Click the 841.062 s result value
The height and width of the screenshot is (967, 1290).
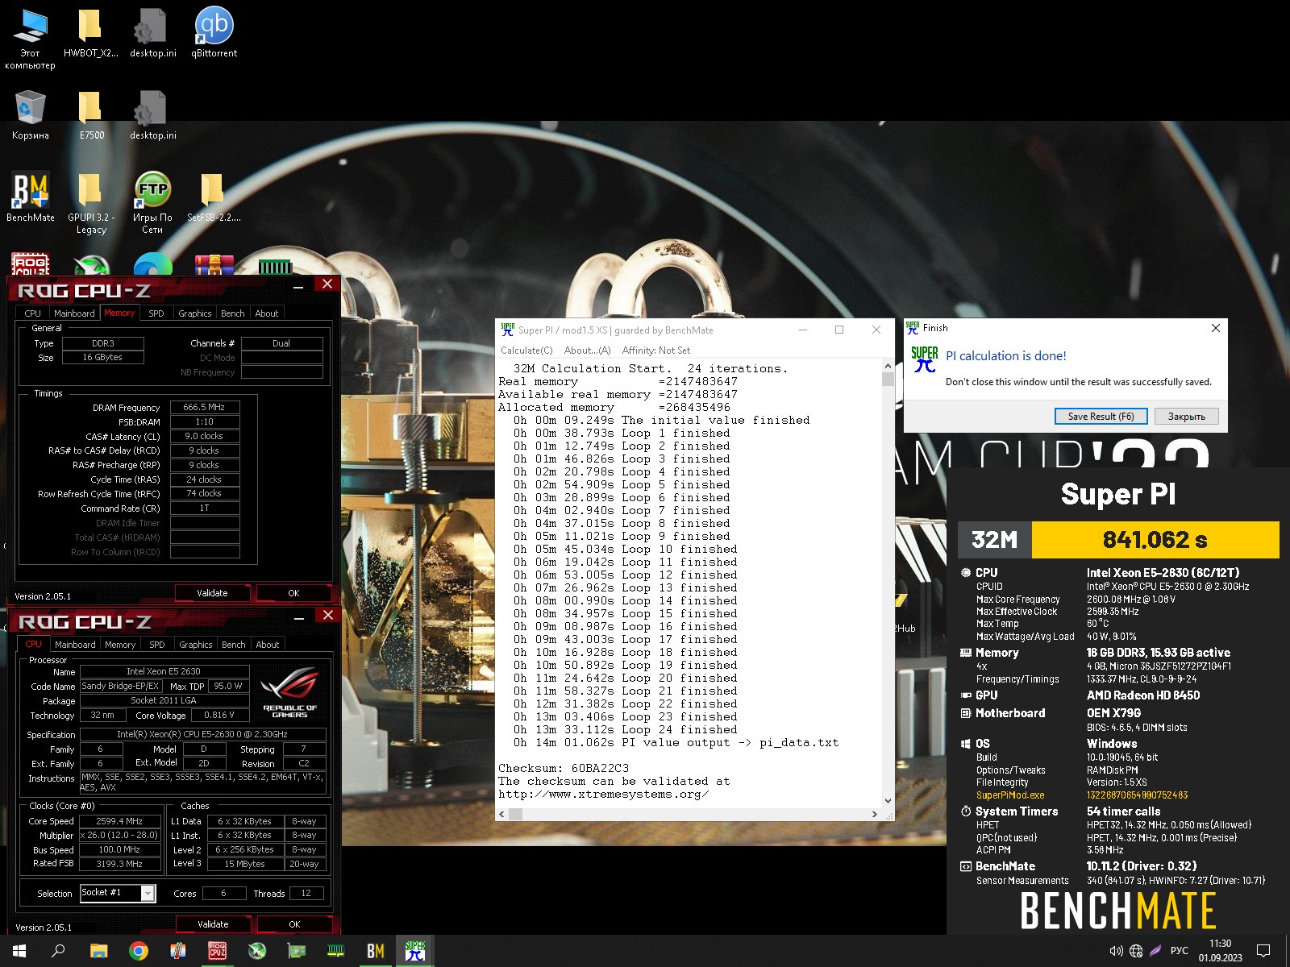1155,540
